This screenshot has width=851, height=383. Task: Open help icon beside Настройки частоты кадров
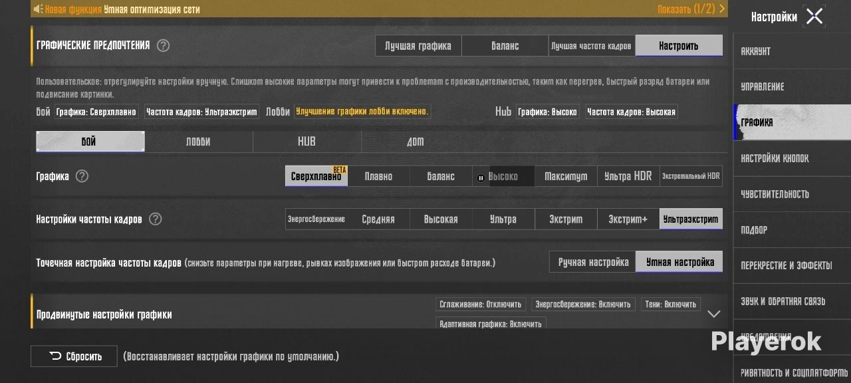click(x=155, y=219)
